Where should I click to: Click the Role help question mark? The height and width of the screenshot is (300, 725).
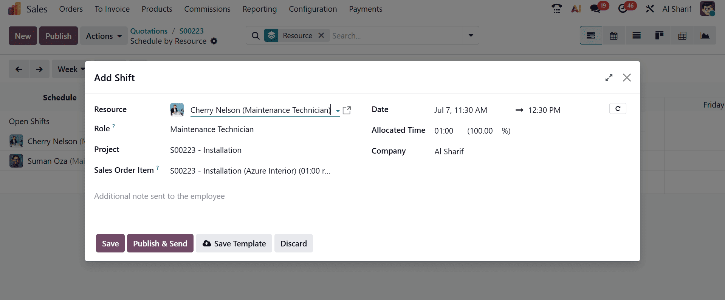click(114, 126)
